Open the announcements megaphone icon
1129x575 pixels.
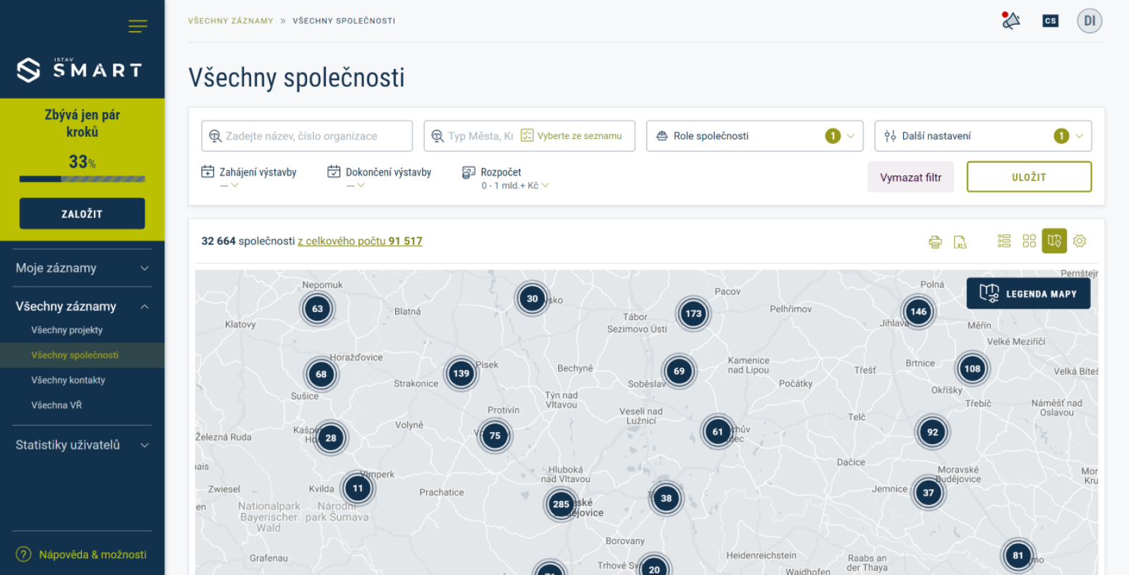click(x=1010, y=20)
